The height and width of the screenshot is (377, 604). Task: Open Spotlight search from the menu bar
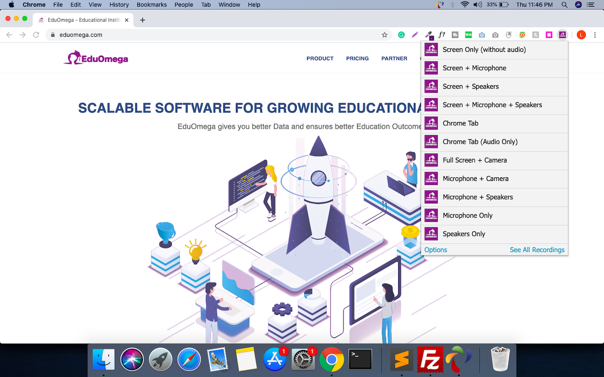point(564,5)
